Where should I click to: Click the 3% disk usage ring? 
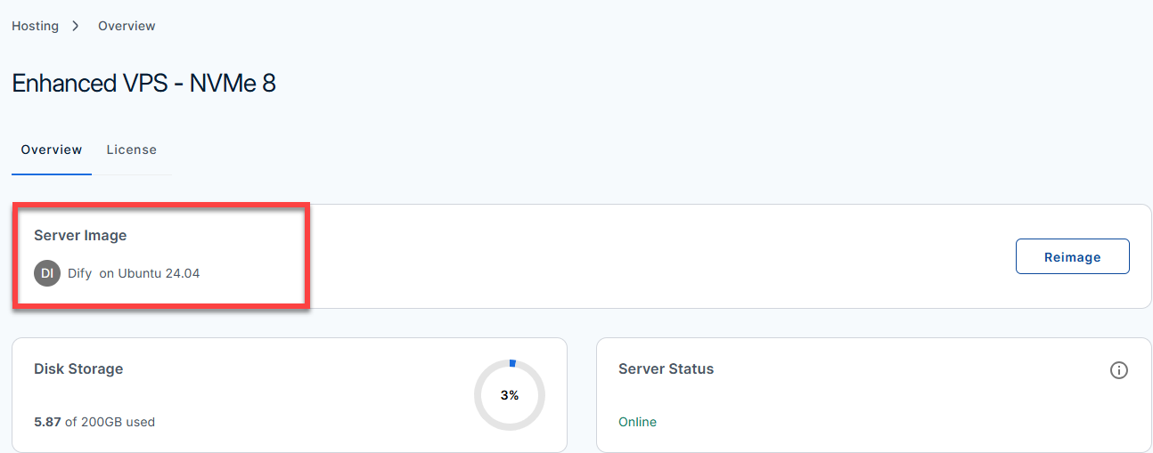pos(510,395)
